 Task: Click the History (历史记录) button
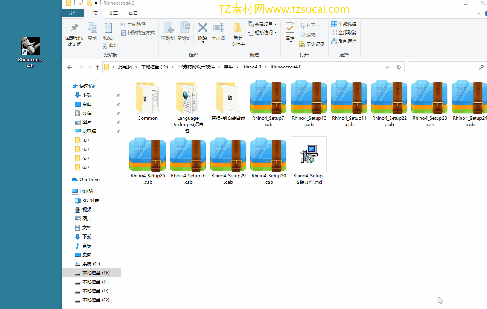pos(312,44)
